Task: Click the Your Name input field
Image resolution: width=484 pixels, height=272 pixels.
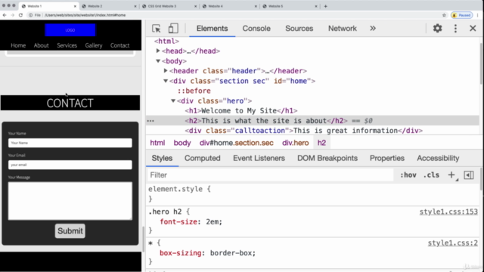Action: [70, 143]
